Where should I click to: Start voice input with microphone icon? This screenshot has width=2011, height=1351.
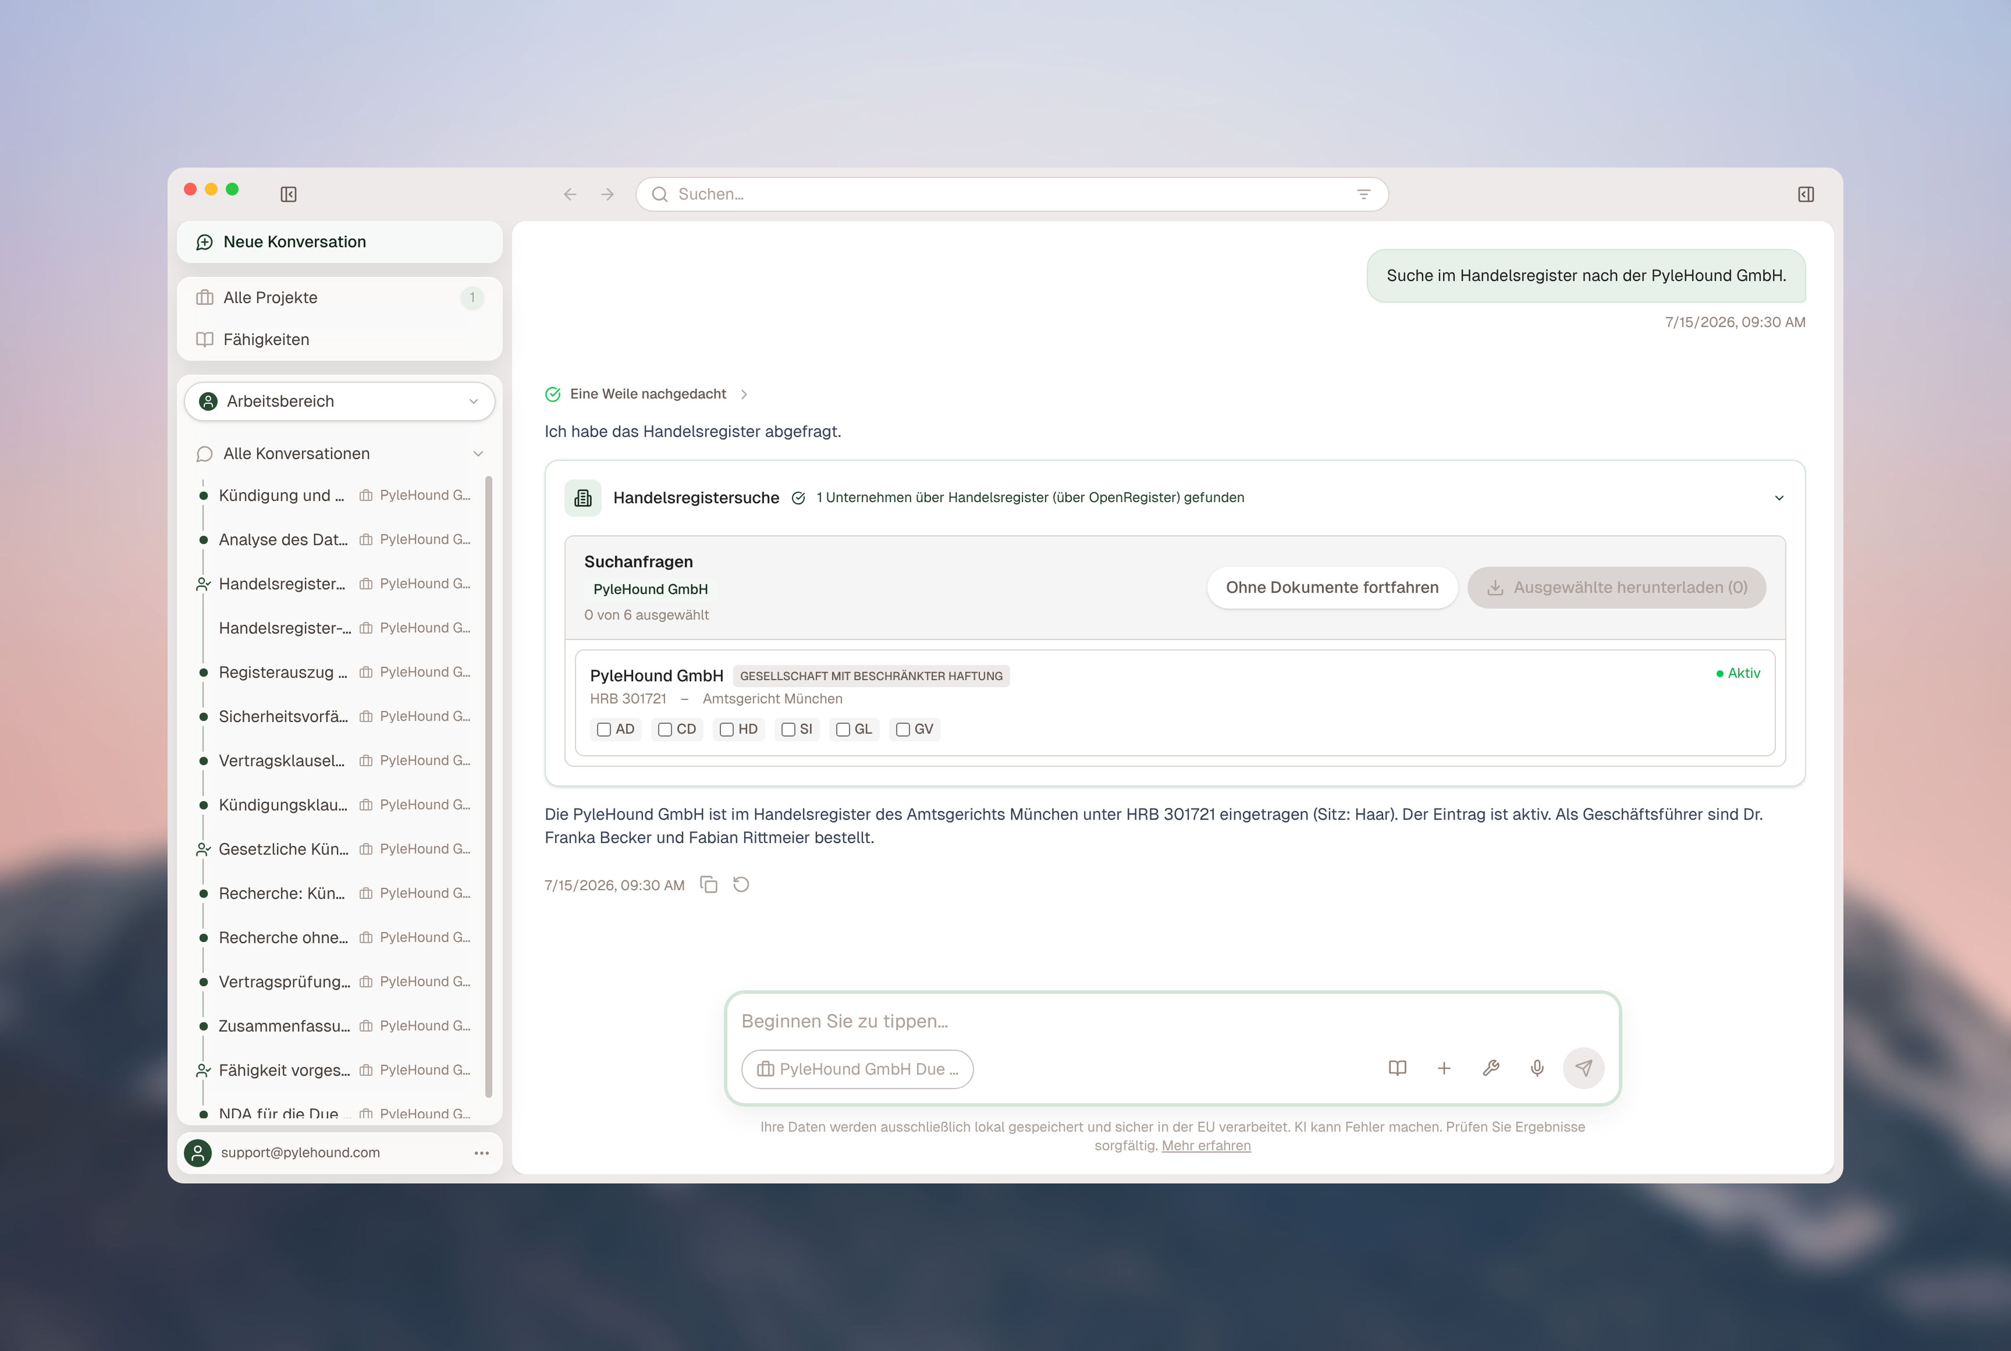pos(1537,1068)
